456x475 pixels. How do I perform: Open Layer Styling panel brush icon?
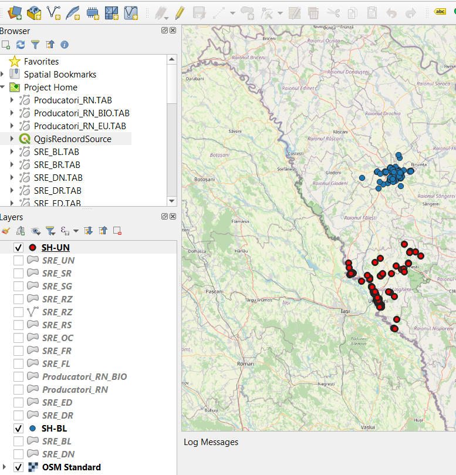(6, 231)
